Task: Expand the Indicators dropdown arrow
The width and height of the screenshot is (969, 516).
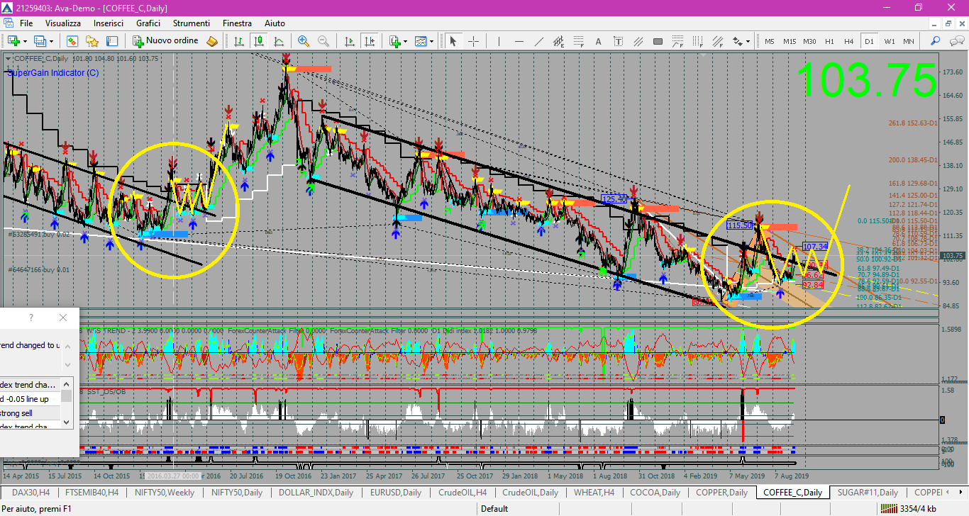Action: [406, 41]
